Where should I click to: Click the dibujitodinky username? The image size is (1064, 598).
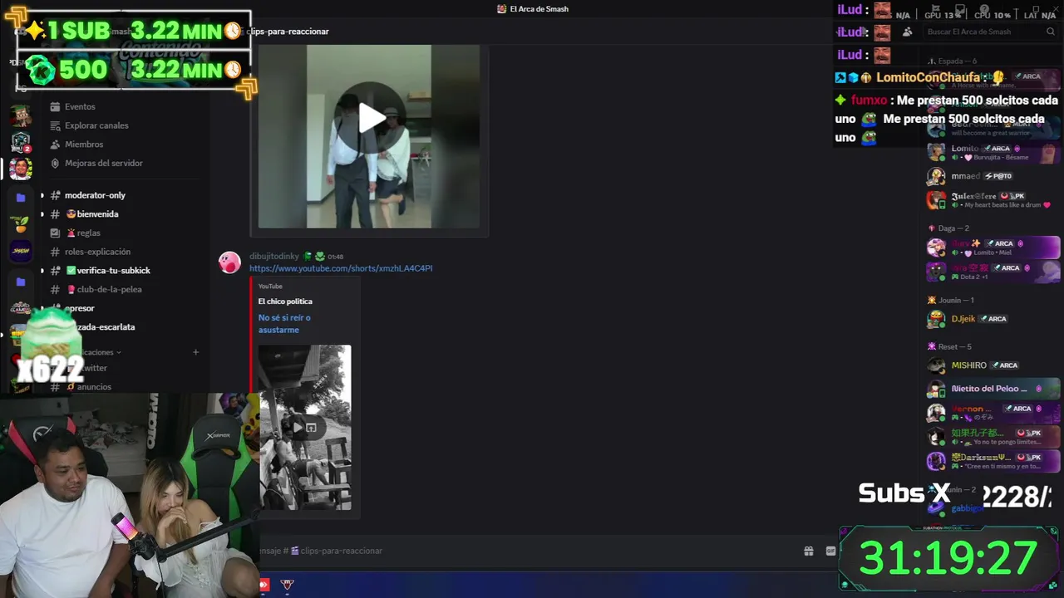(274, 256)
